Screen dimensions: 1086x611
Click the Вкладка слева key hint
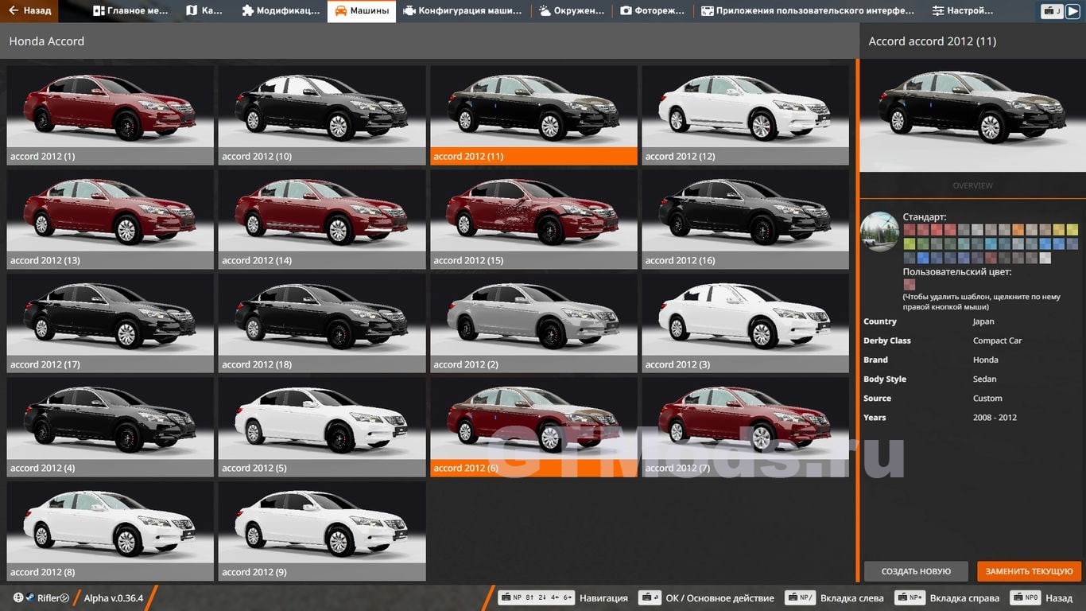(x=834, y=597)
